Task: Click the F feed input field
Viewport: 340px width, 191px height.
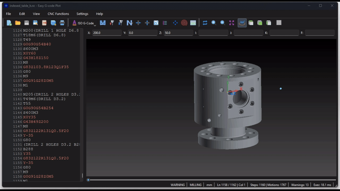Action: coord(320,33)
